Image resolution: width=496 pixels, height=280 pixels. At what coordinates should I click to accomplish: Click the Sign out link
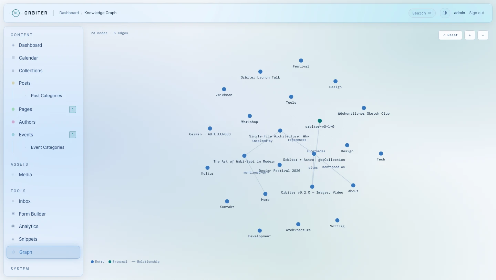pos(476,13)
